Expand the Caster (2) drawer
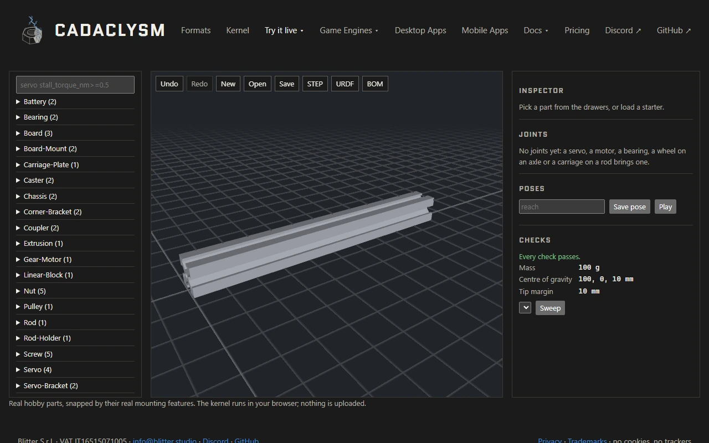709x443 pixels. pyautogui.click(x=75, y=181)
